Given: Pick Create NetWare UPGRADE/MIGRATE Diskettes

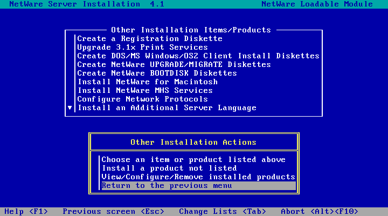Looking at the screenshot, I should coord(174,64).
